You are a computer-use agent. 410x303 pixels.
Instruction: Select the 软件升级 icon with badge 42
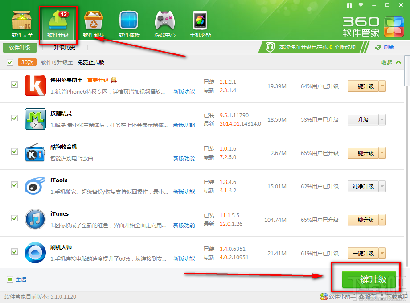[58, 20]
